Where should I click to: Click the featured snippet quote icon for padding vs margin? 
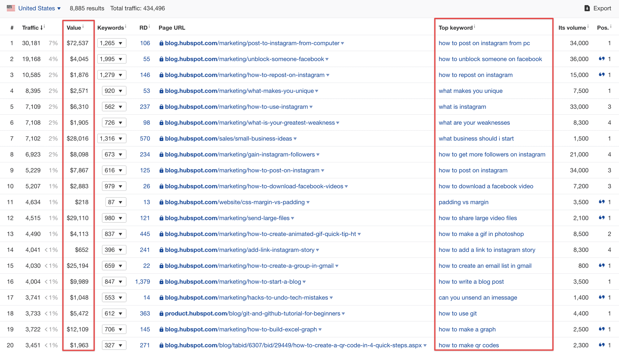coord(602,202)
